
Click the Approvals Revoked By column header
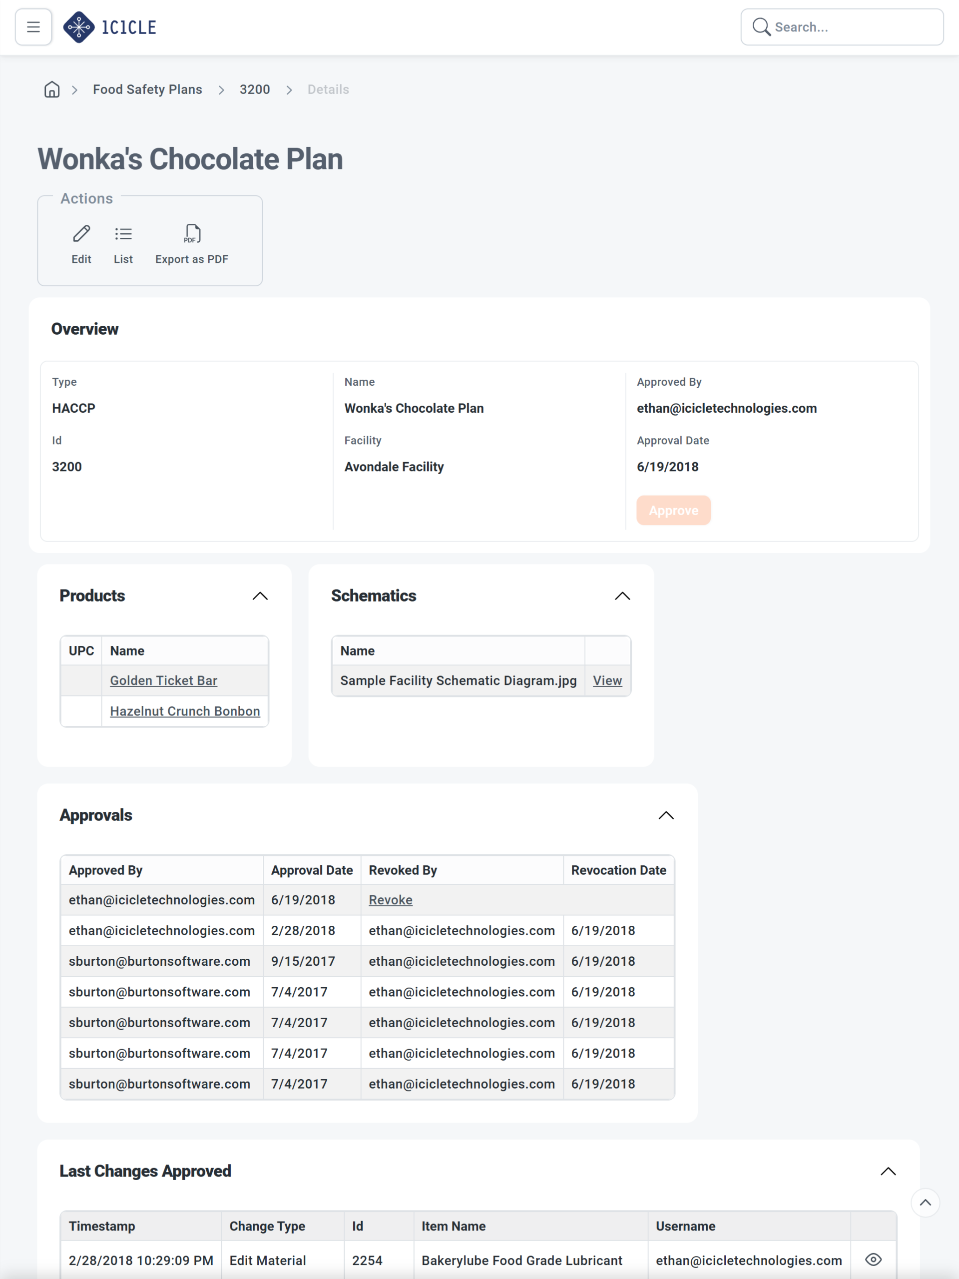462,870
